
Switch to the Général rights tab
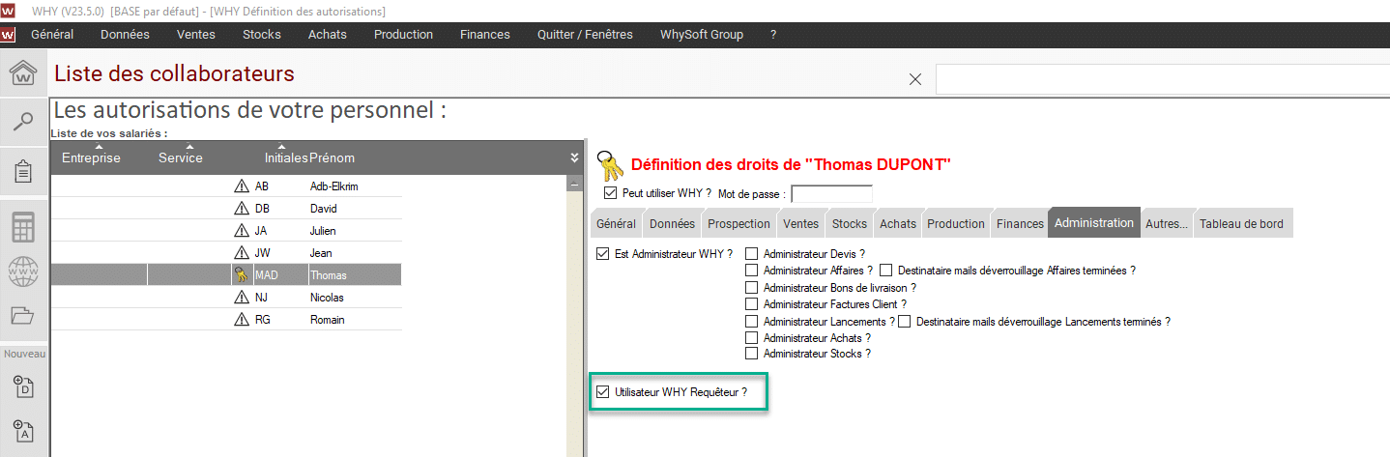click(616, 223)
